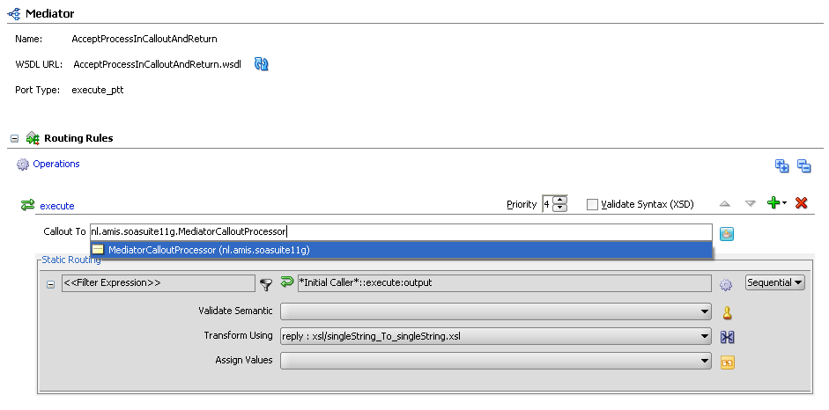Open the filter expression builder funnel icon

point(266,285)
